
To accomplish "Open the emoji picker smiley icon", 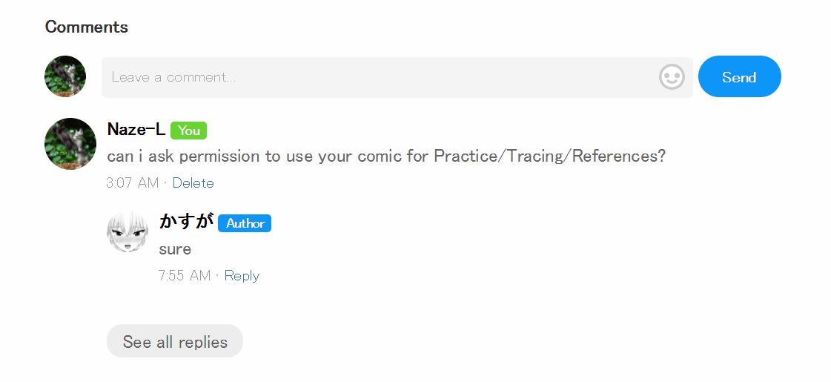I will 672,77.
